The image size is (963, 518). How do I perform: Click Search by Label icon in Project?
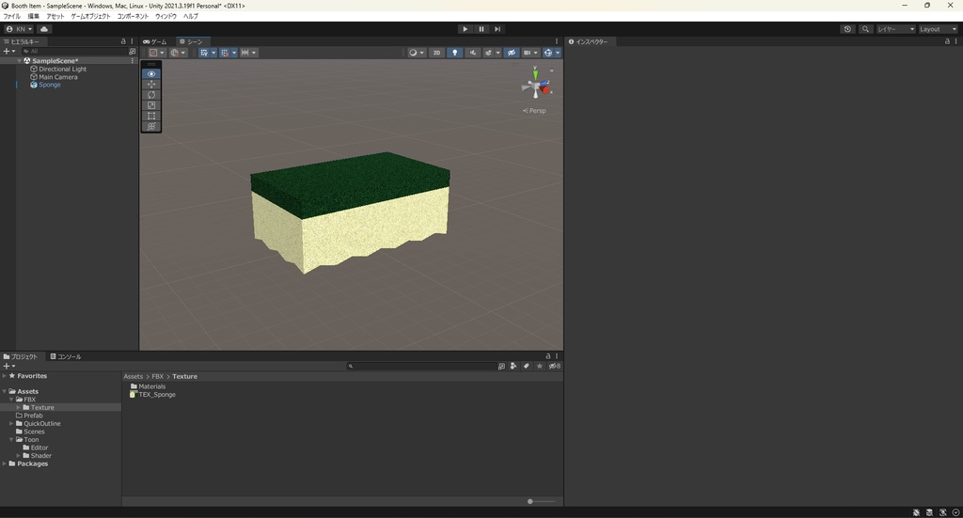[527, 366]
